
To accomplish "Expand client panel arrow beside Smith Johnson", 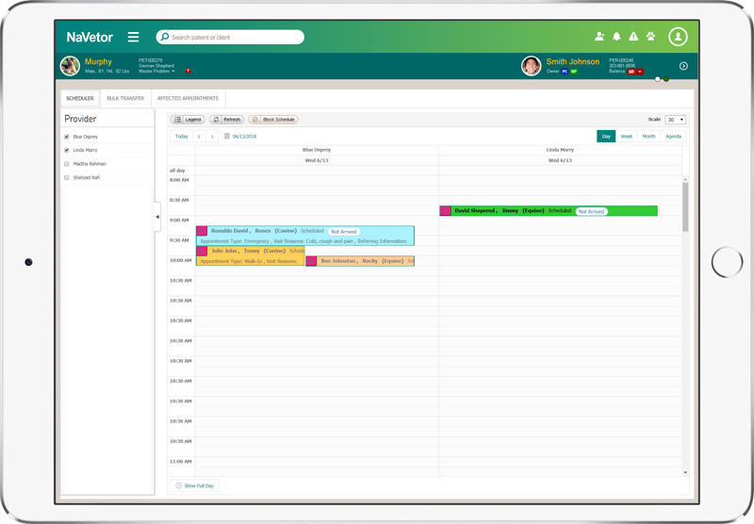I will [683, 66].
